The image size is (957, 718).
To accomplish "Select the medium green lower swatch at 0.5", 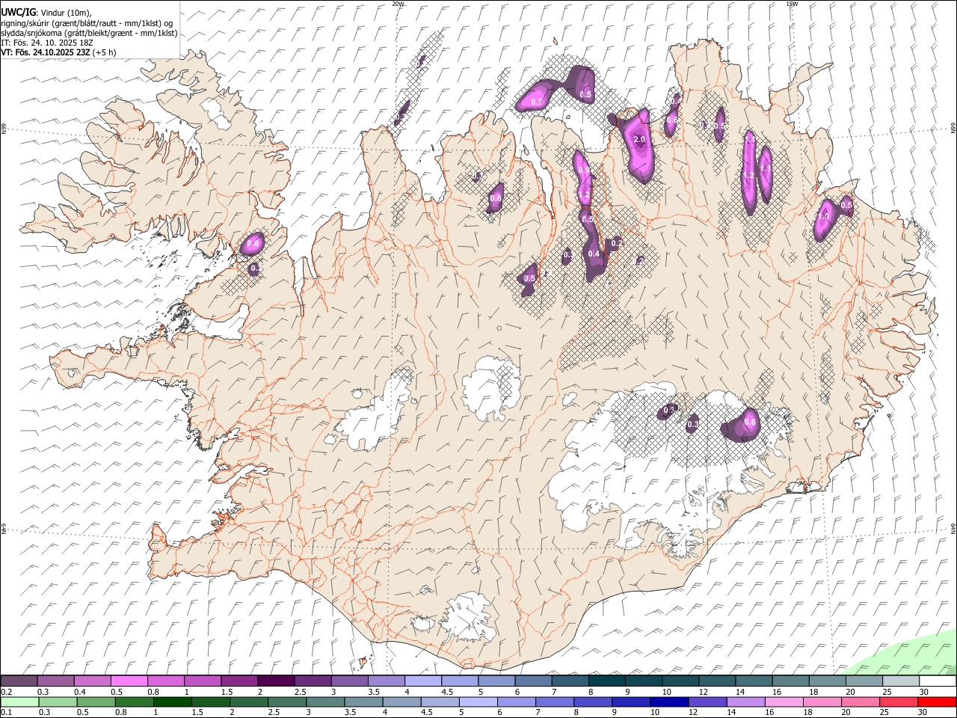I will tap(96, 702).
